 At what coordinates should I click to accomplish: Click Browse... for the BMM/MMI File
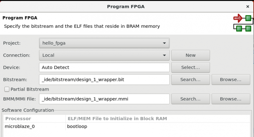pos(231,99)
